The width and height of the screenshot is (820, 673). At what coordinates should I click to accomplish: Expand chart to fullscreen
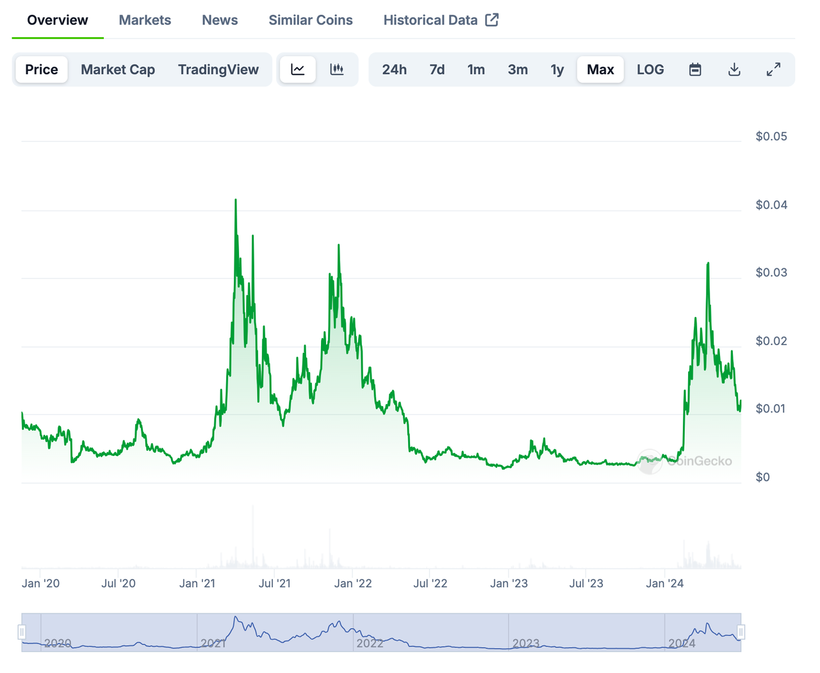tap(773, 69)
